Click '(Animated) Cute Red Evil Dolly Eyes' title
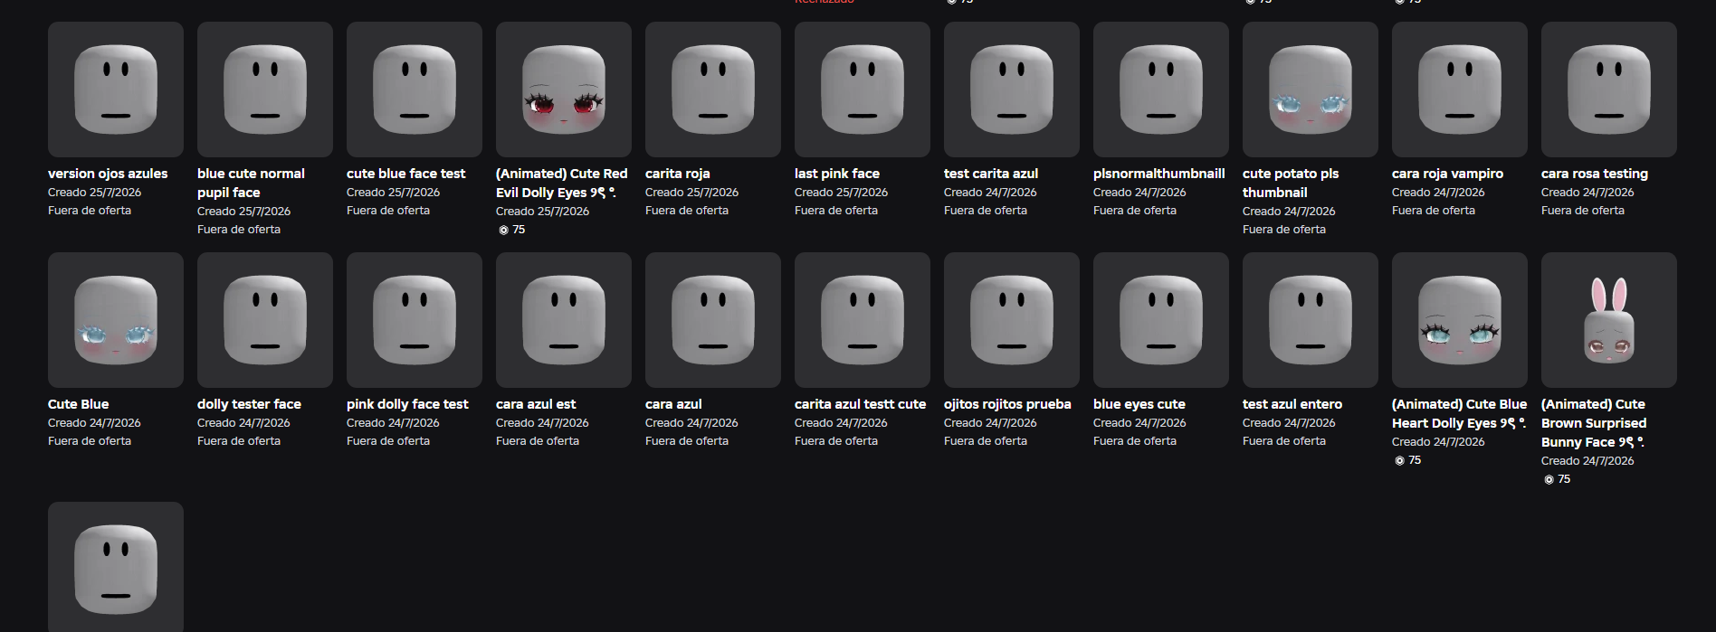 [561, 183]
